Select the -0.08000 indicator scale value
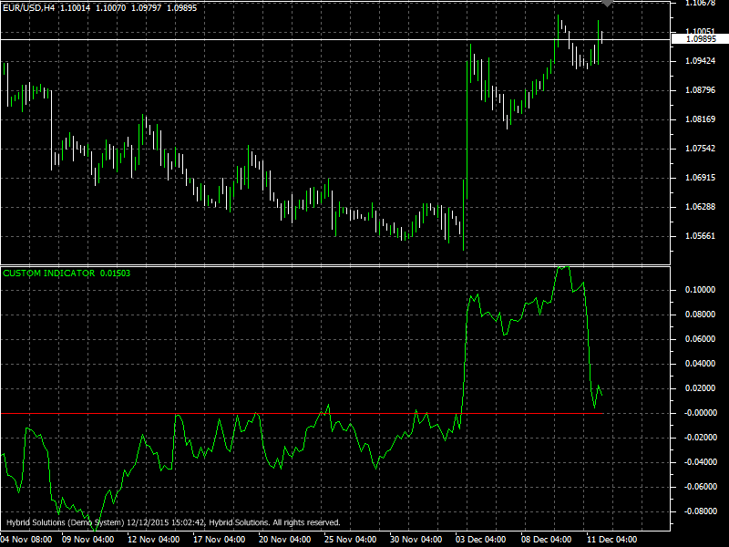The image size is (729, 547). [699, 513]
